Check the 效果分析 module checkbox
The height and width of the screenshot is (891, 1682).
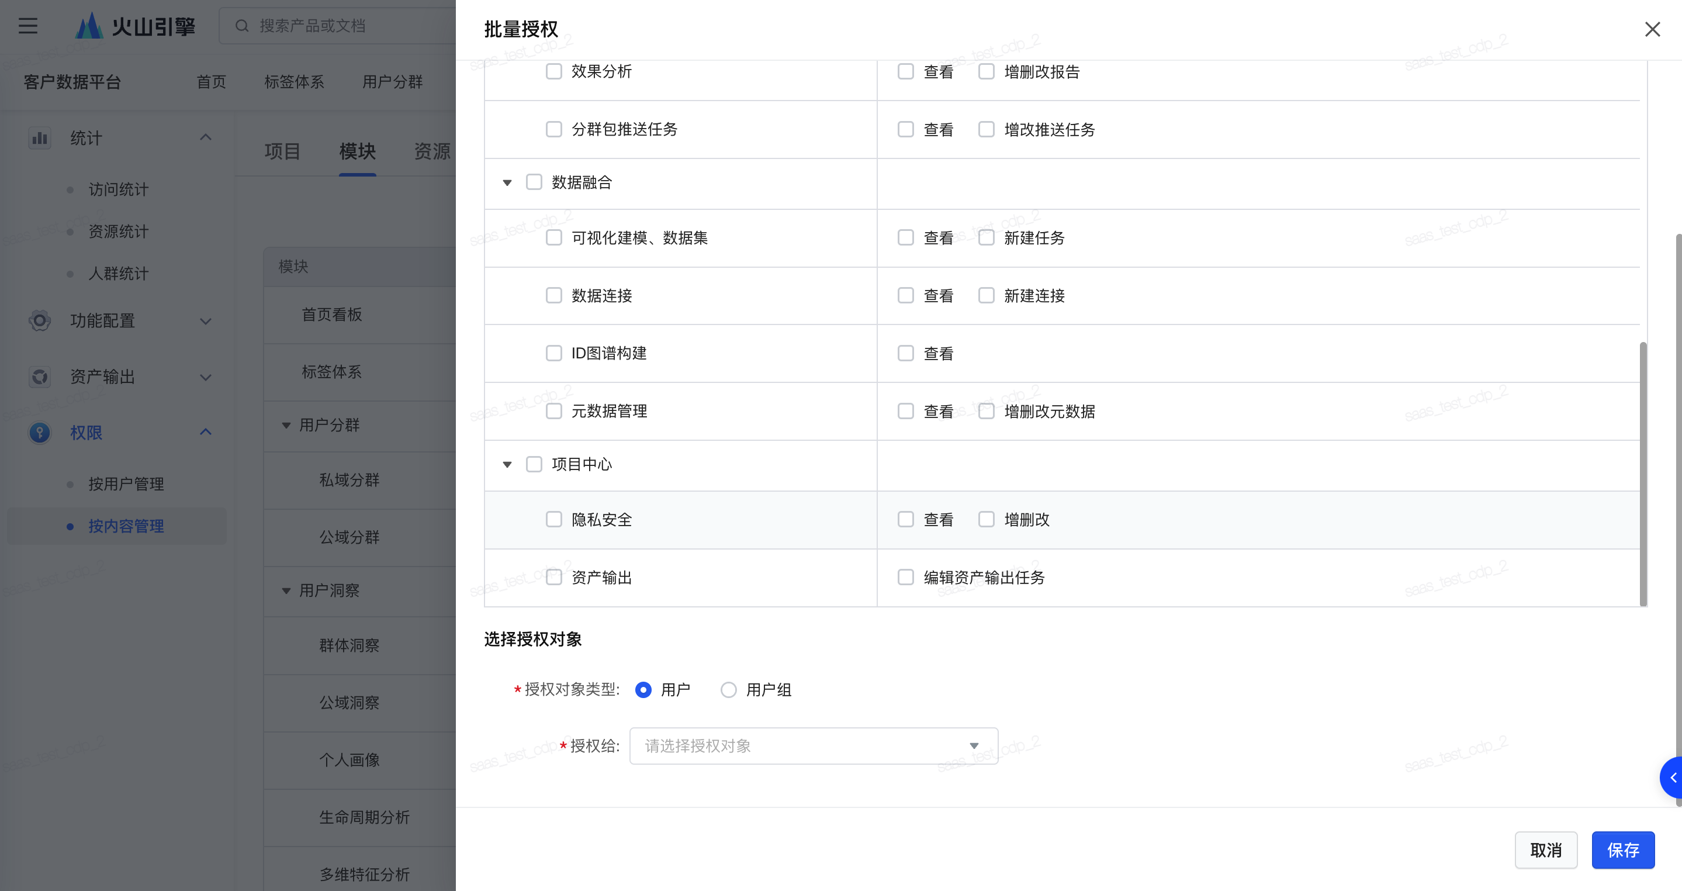click(x=553, y=71)
